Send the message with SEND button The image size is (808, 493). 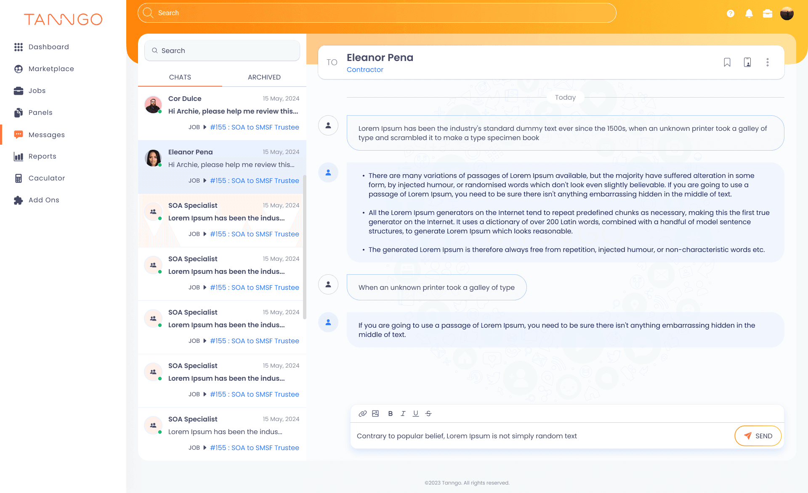pos(758,436)
